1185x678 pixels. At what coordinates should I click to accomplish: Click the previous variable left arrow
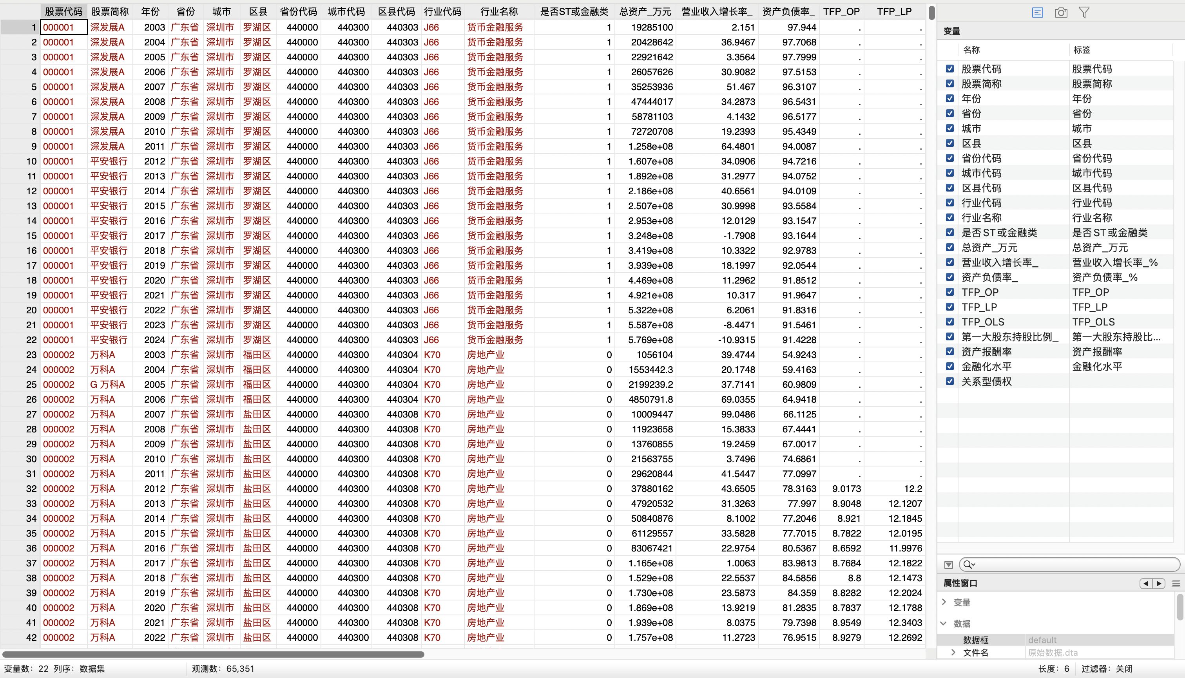click(1145, 584)
